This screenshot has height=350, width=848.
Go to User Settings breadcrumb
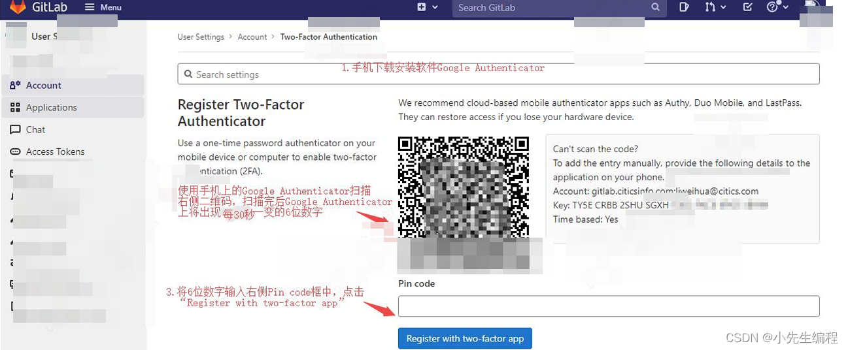click(x=201, y=37)
